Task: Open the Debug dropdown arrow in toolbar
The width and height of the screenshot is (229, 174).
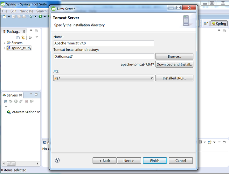Action: [35, 17]
